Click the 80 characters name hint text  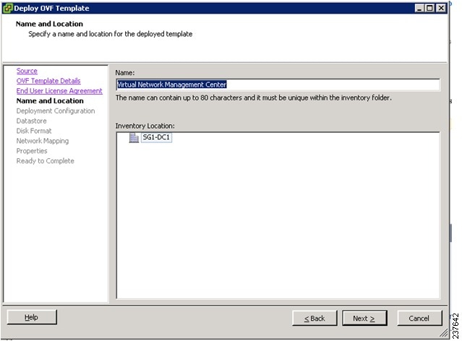coord(254,98)
